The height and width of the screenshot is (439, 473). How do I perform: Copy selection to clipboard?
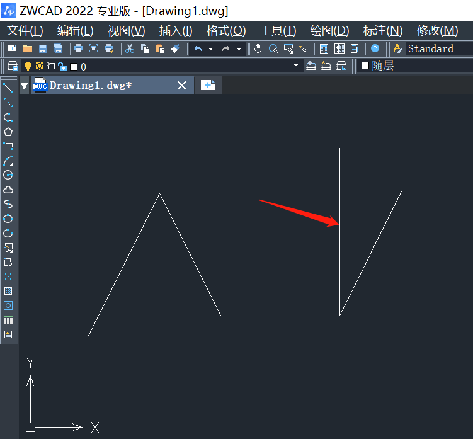[145, 48]
